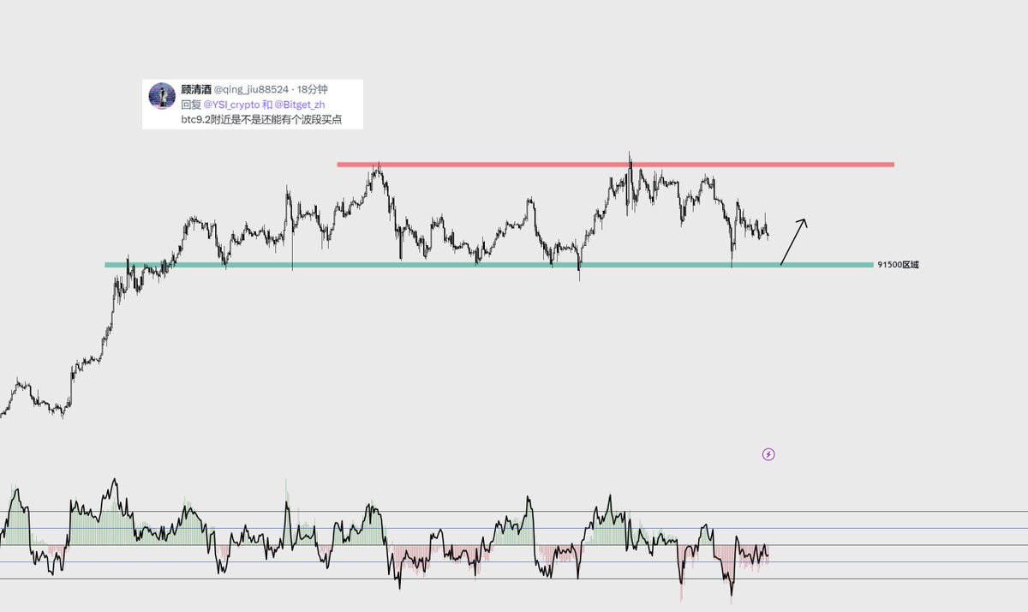The height and width of the screenshot is (612, 1028).
Task: Open the @YSI_crypto mention link
Action: [x=231, y=105]
